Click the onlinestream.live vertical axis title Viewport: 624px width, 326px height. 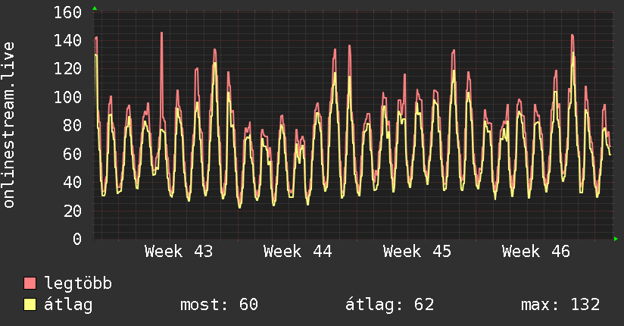[9, 125]
